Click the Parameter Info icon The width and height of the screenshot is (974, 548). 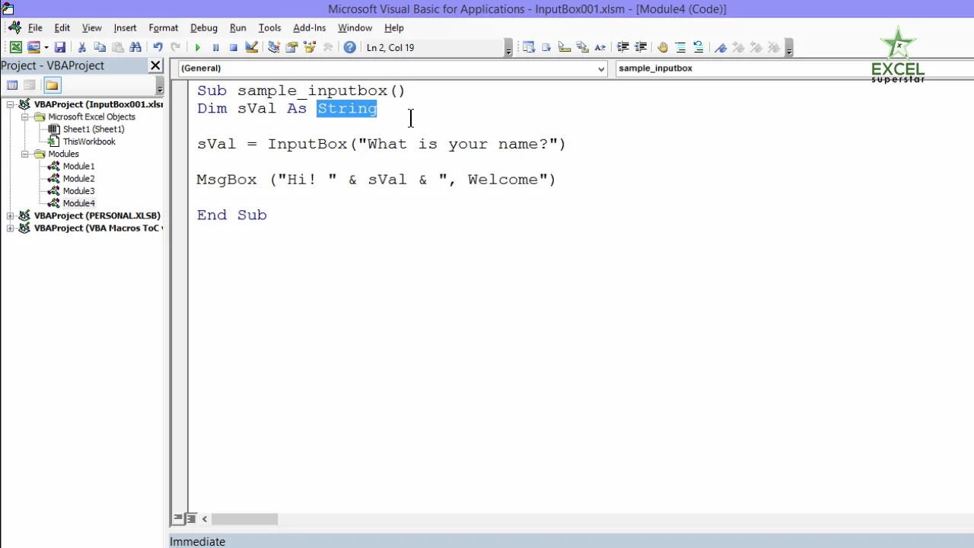[583, 47]
